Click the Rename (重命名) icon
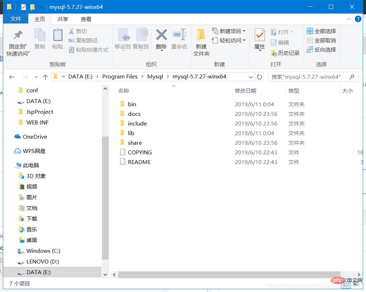Viewport: 366px width, 292px height. [179, 35]
